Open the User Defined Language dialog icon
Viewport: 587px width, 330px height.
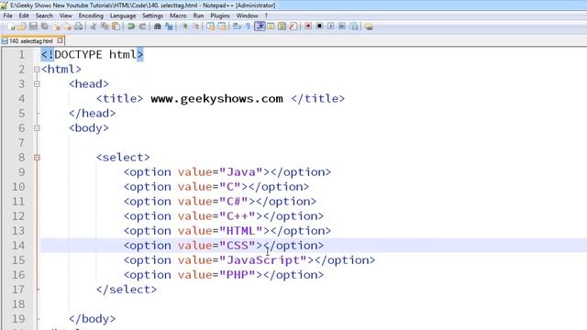click(x=271, y=27)
